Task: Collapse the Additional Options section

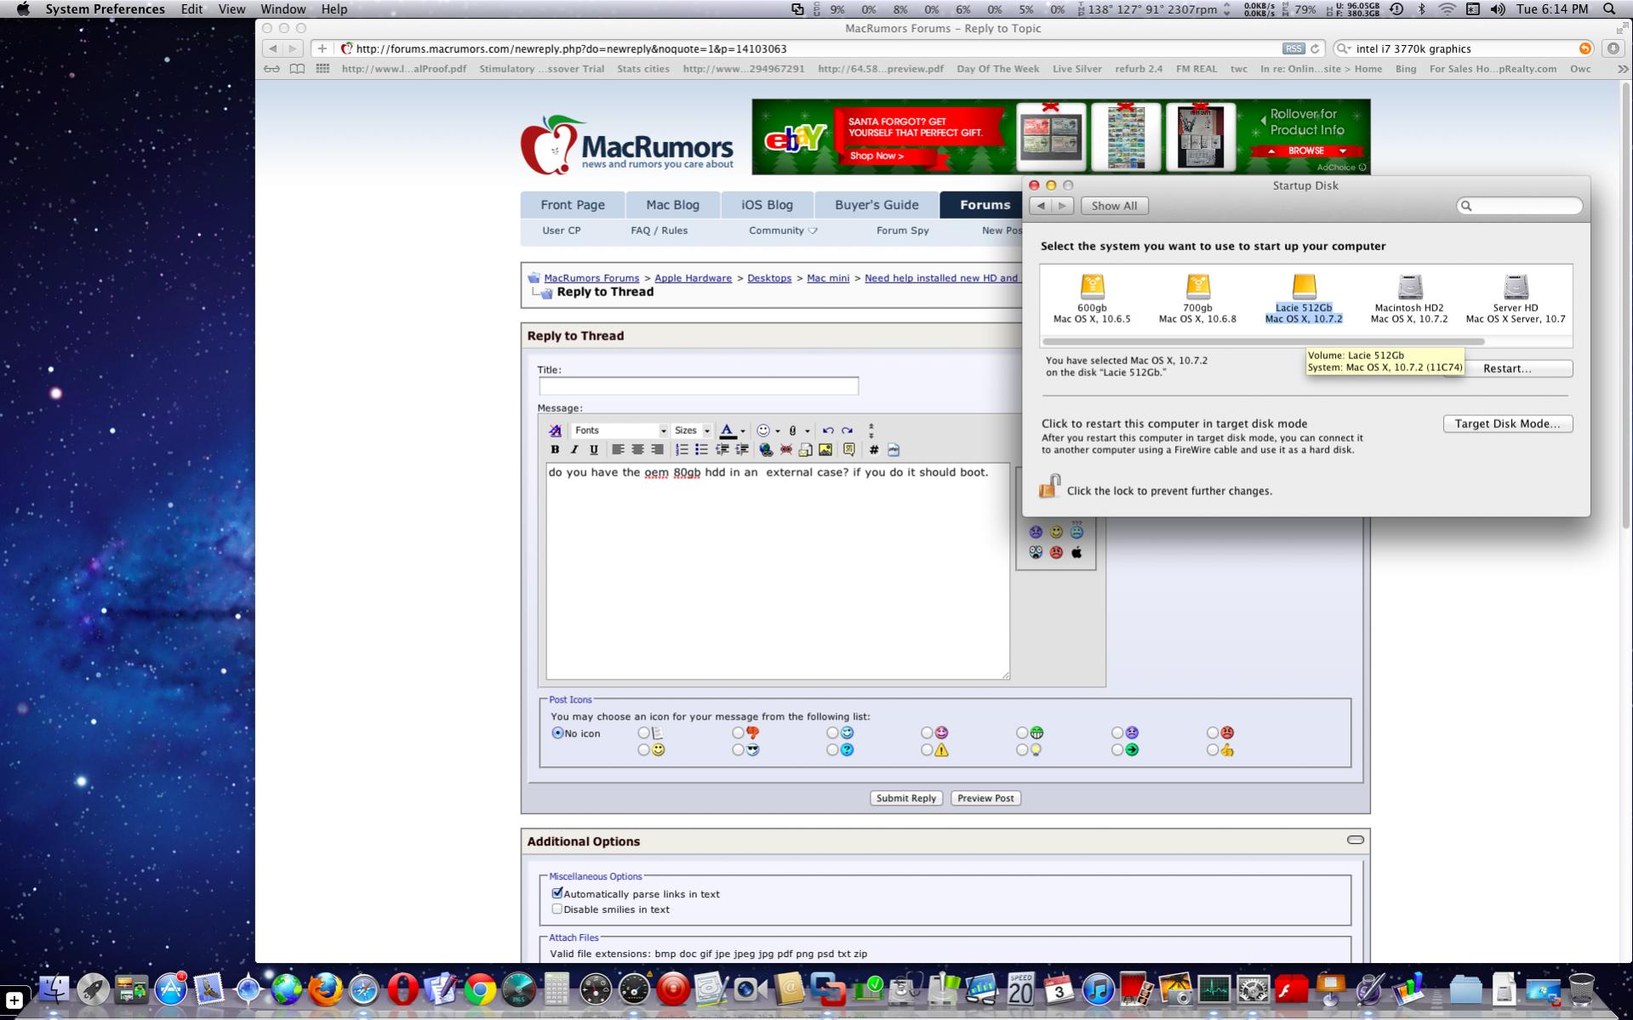Action: coord(1356,840)
